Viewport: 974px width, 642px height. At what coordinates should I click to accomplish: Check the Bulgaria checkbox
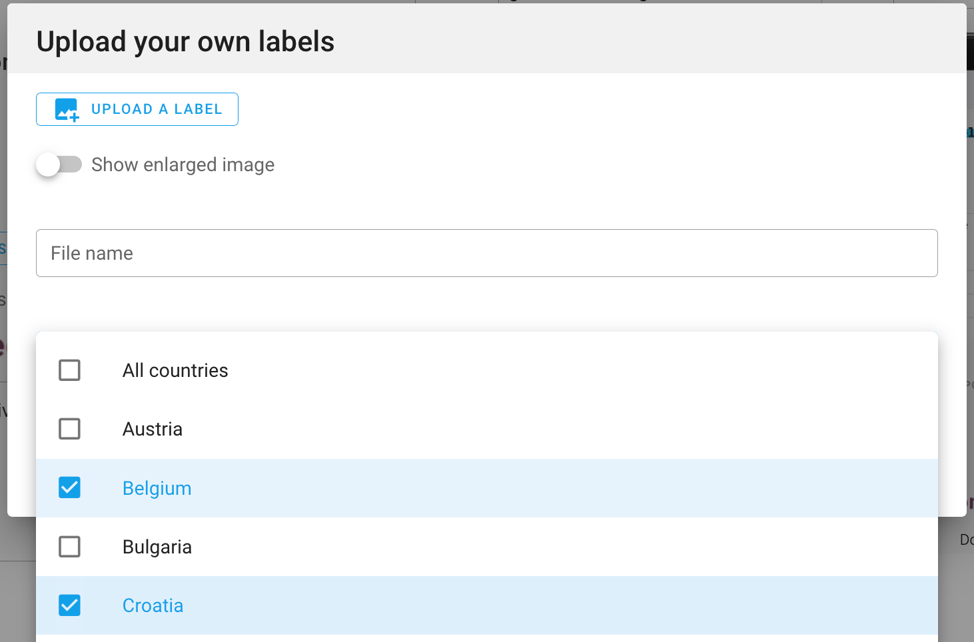tap(70, 547)
